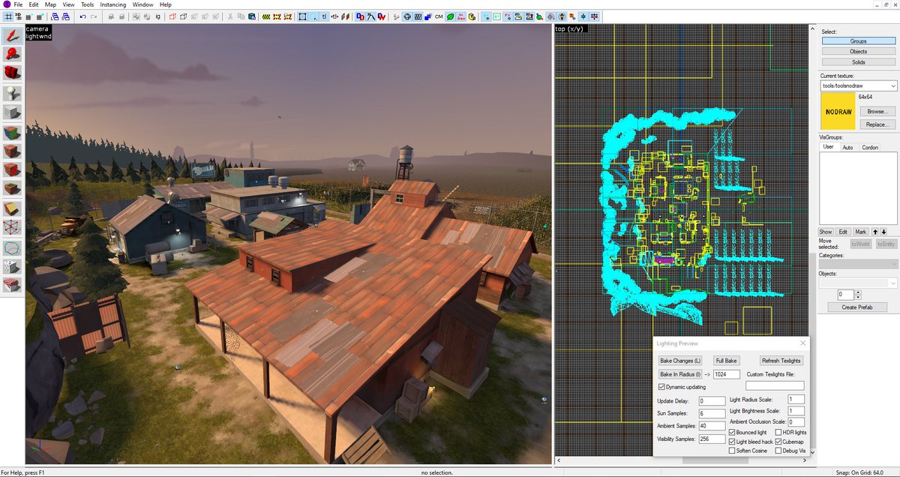Select the Entity tool
The height and width of the screenshot is (477, 900).
click(12, 93)
